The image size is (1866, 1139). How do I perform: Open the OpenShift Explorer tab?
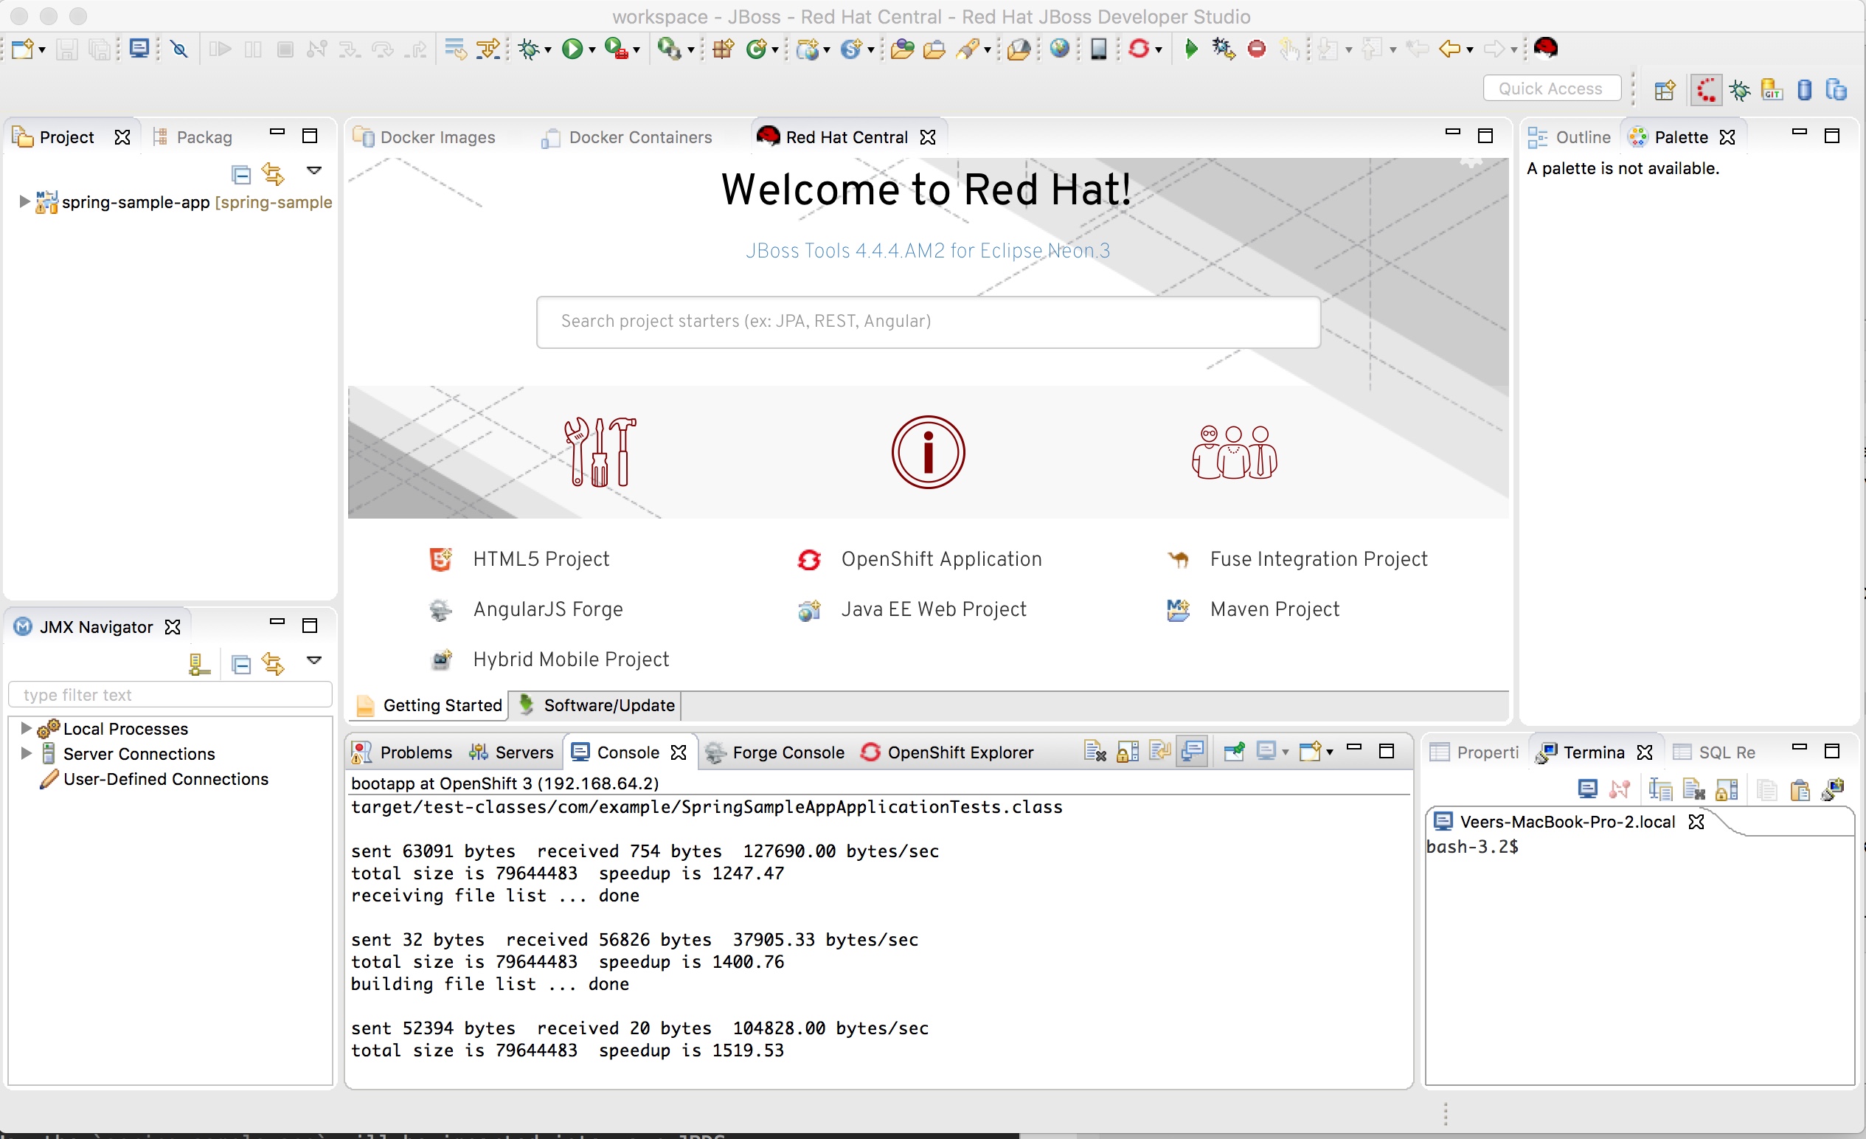pyautogui.click(x=948, y=752)
